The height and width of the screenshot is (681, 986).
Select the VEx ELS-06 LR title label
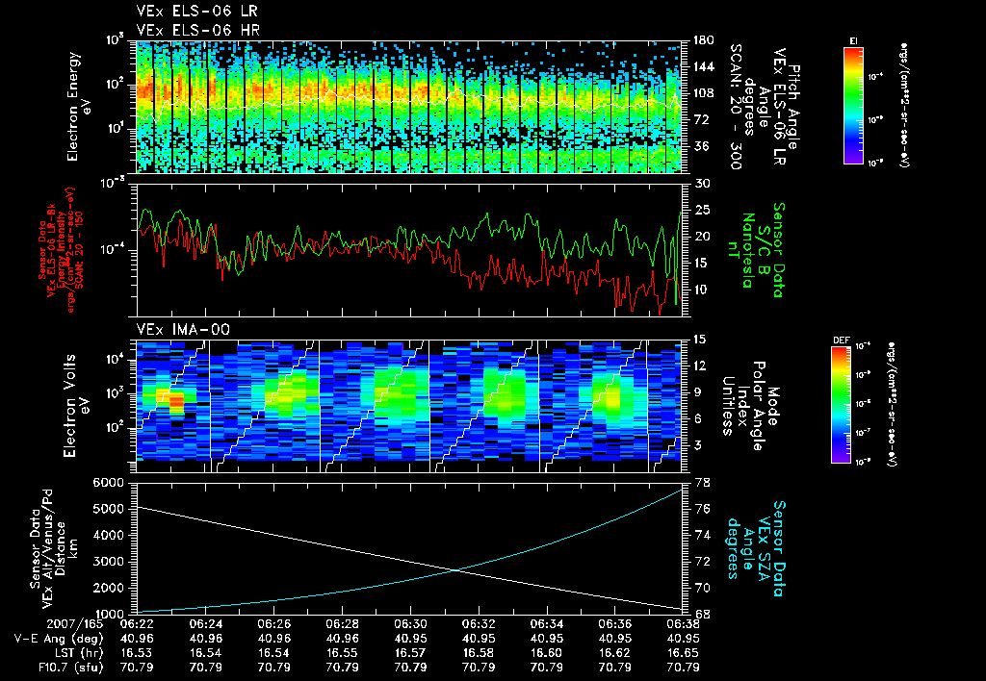click(x=196, y=11)
